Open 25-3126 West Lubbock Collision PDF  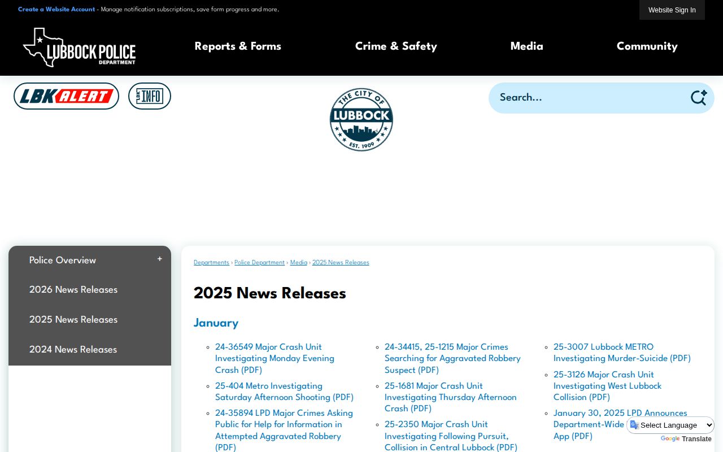(x=607, y=386)
